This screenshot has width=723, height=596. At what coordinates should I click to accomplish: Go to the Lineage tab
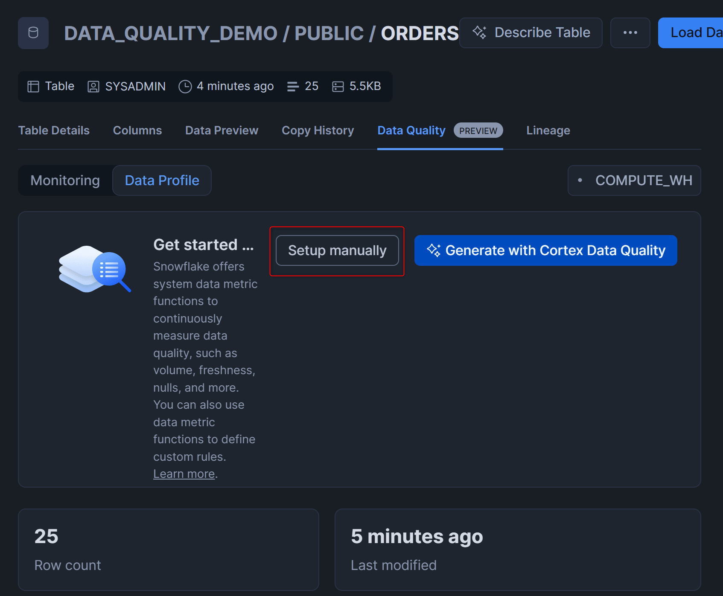click(548, 131)
